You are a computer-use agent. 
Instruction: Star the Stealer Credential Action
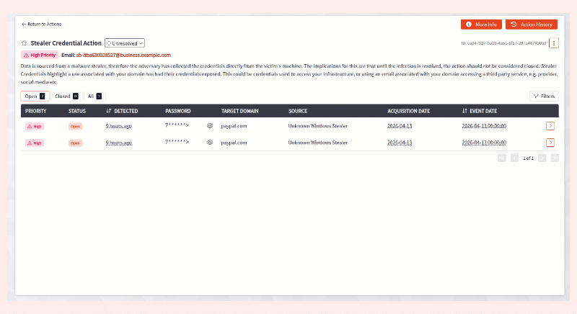24,43
